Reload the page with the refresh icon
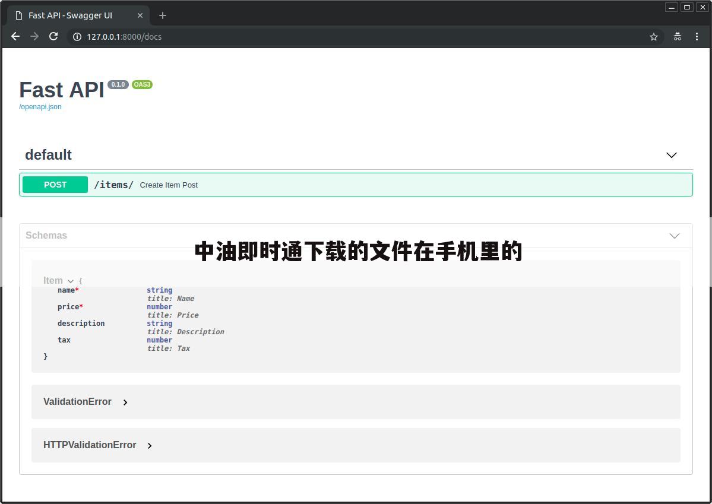Viewport: 712px width, 504px height. (x=53, y=36)
